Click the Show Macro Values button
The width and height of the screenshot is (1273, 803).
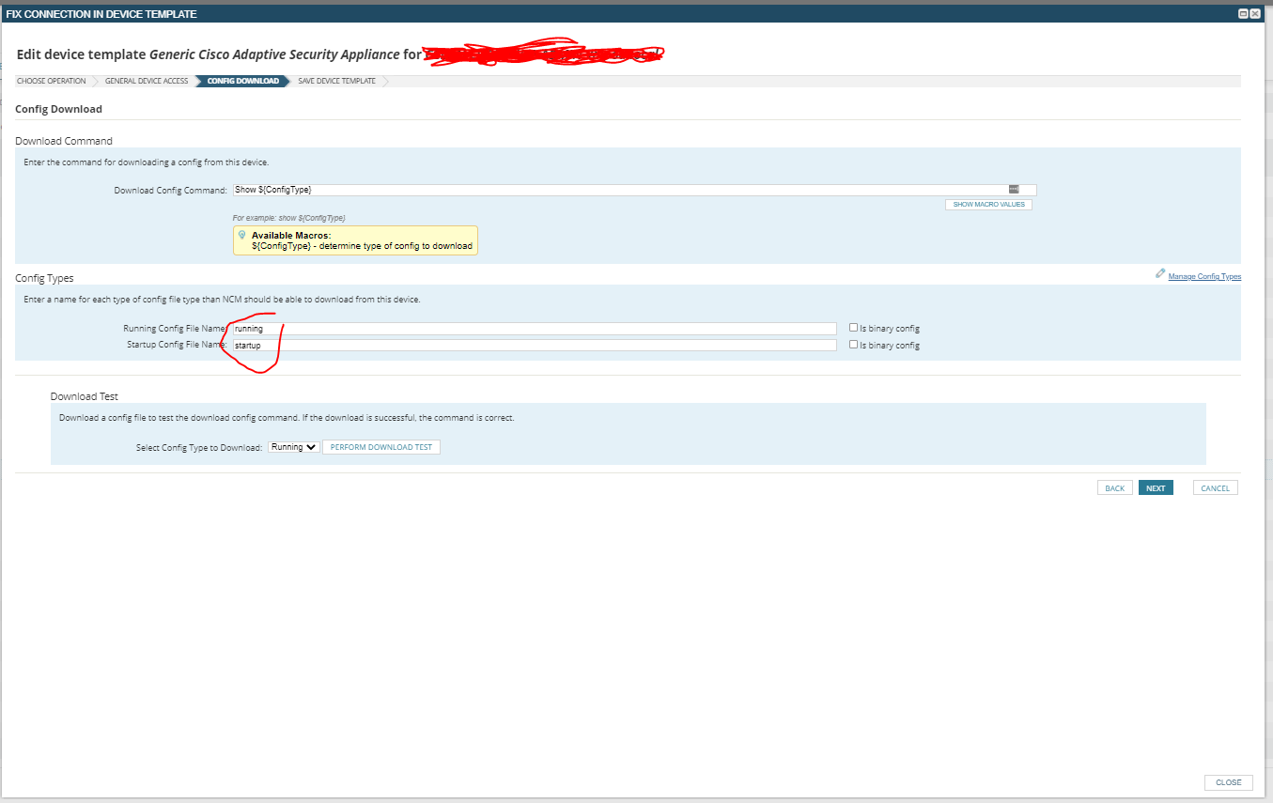click(x=988, y=204)
